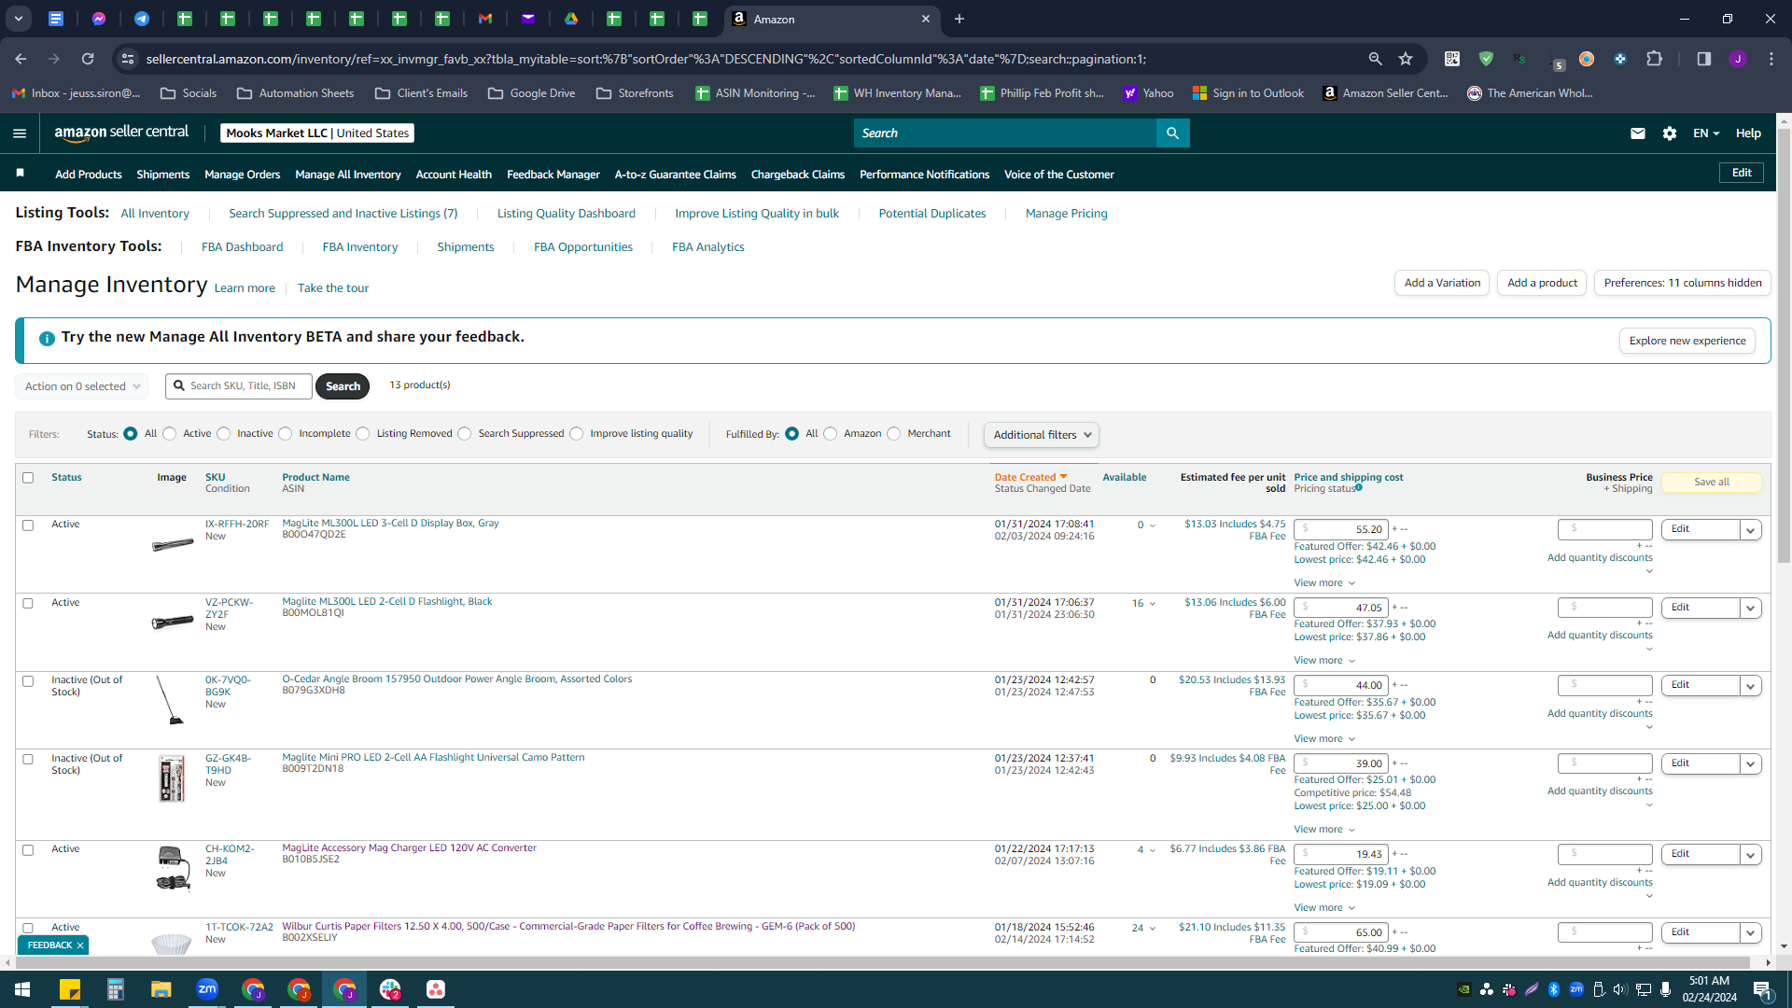Open the Take the tour link
The width and height of the screenshot is (1792, 1008).
(x=333, y=288)
